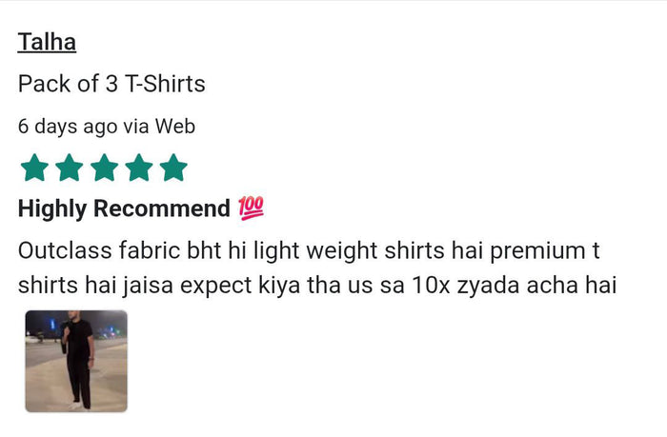Image resolution: width=667 pixels, height=437 pixels.
Task: Open the reviewer's photo thumbnail
Action: (x=76, y=361)
